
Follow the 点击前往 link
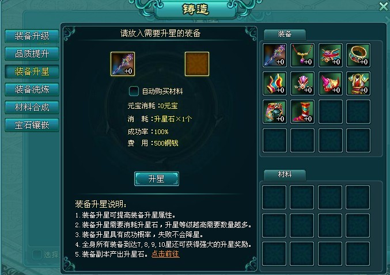[x=165, y=254]
